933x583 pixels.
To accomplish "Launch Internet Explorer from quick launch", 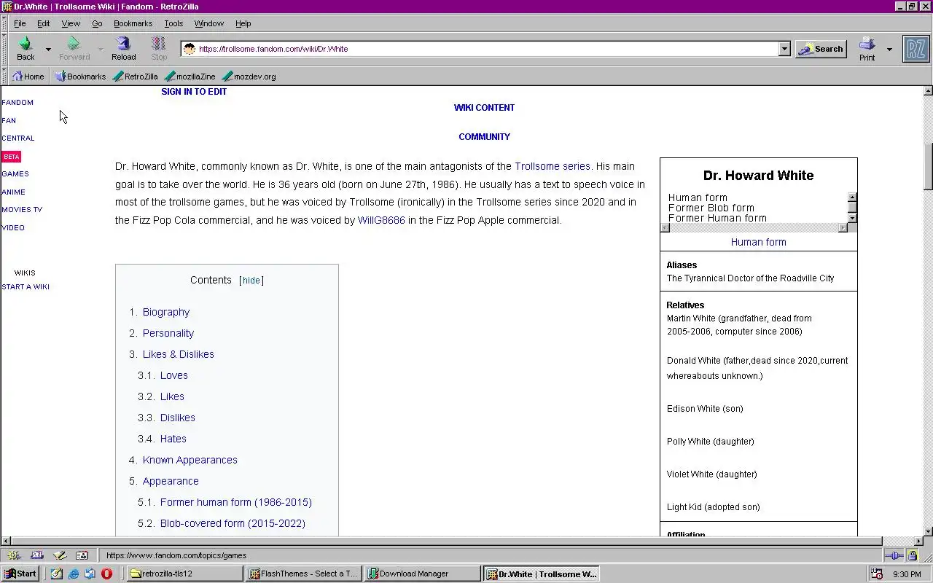I will pyautogui.click(x=74, y=574).
